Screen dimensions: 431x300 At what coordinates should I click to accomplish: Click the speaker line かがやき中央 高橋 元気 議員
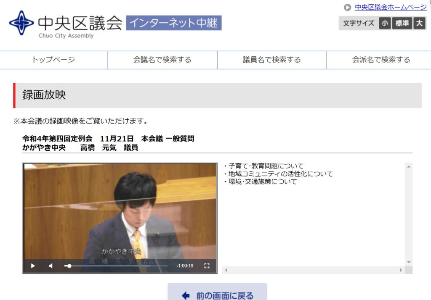(80, 147)
